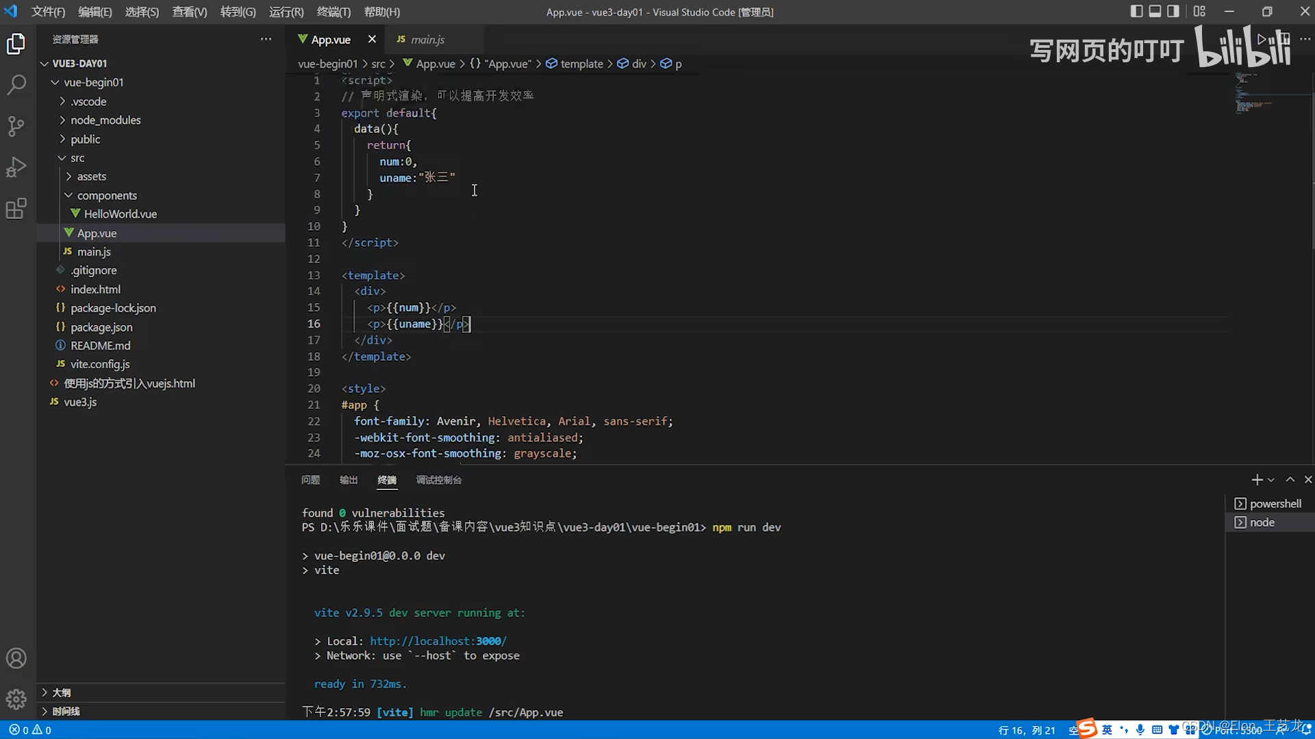Open the Search view in activity bar
The image size is (1315, 739).
tap(16, 85)
